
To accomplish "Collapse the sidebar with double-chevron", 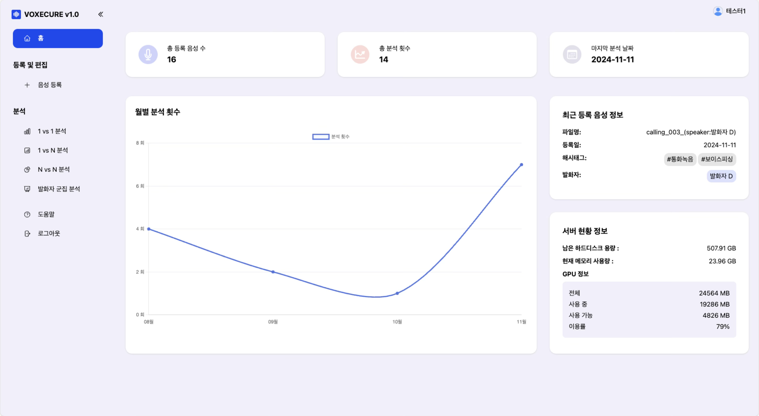I will click(x=100, y=14).
